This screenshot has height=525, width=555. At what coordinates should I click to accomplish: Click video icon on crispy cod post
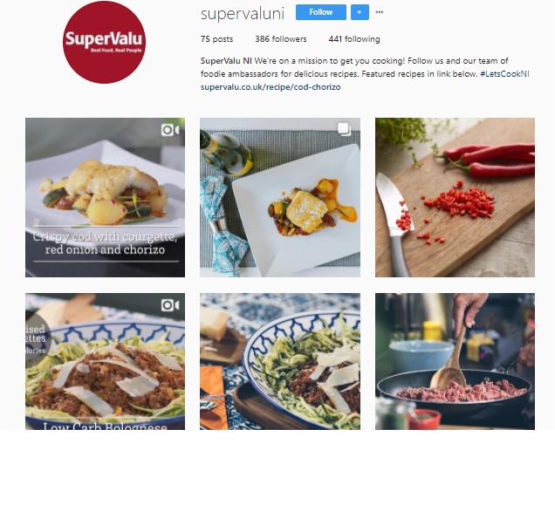170,130
